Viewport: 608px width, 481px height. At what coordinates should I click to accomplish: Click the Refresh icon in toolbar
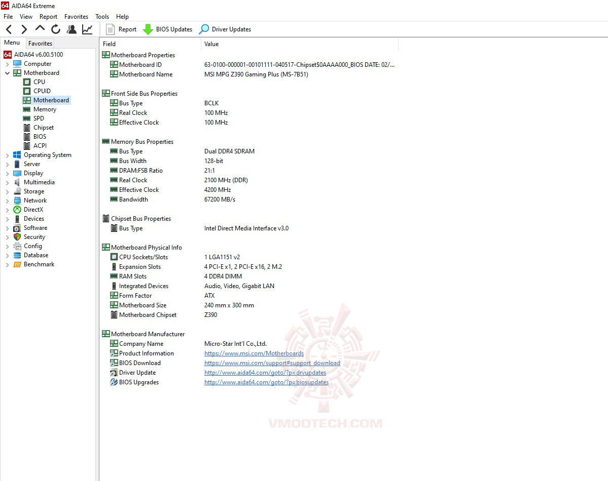[x=55, y=29]
